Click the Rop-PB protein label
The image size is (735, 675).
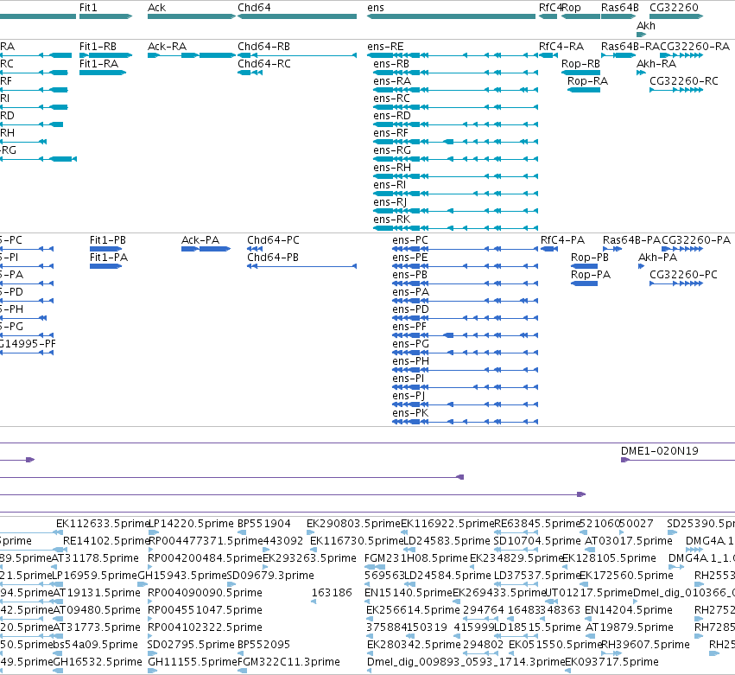pyautogui.click(x=590, y=258)
